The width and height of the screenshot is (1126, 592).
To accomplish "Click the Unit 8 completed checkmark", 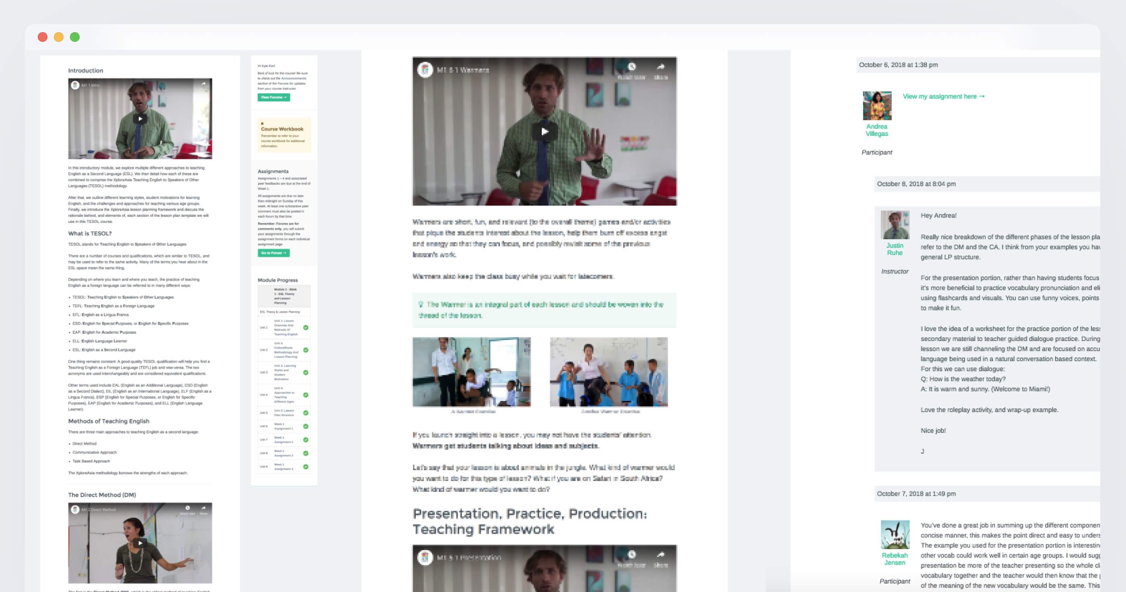I will click(x=306, y=453).
